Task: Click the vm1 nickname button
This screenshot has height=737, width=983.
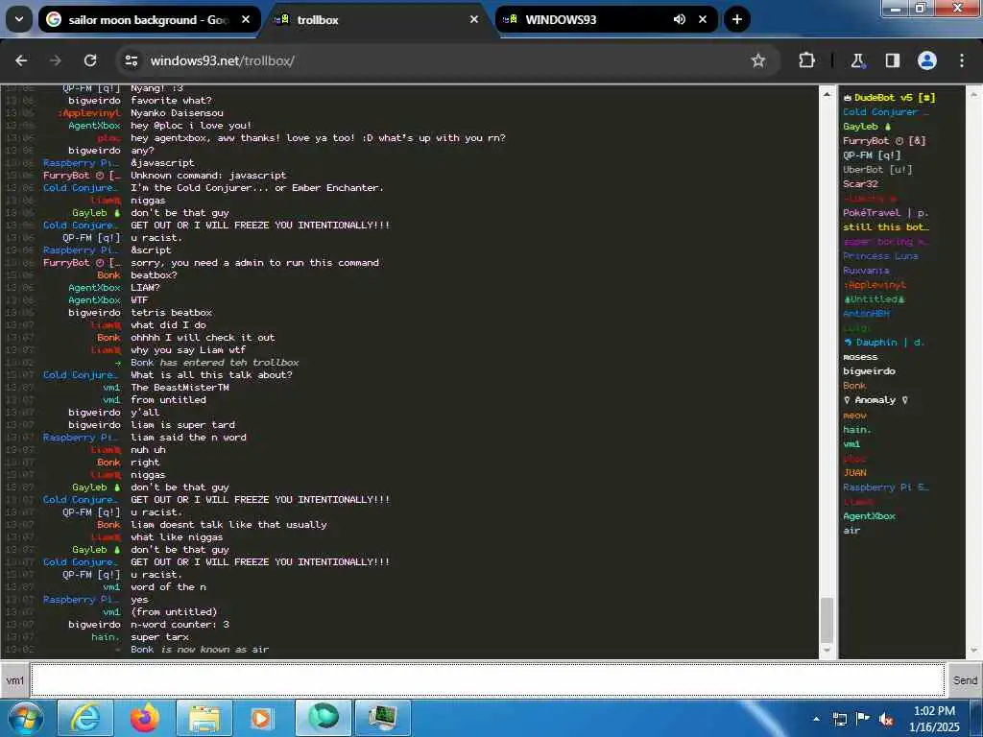Action: (15, 680)
